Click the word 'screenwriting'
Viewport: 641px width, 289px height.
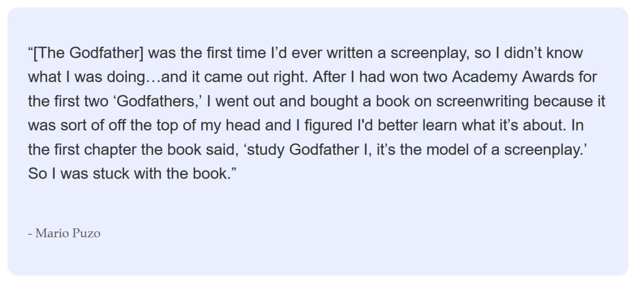click(x=475, y=101)
